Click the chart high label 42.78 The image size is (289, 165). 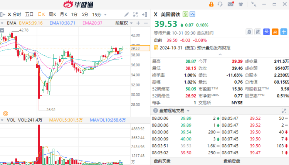[24, 30]
